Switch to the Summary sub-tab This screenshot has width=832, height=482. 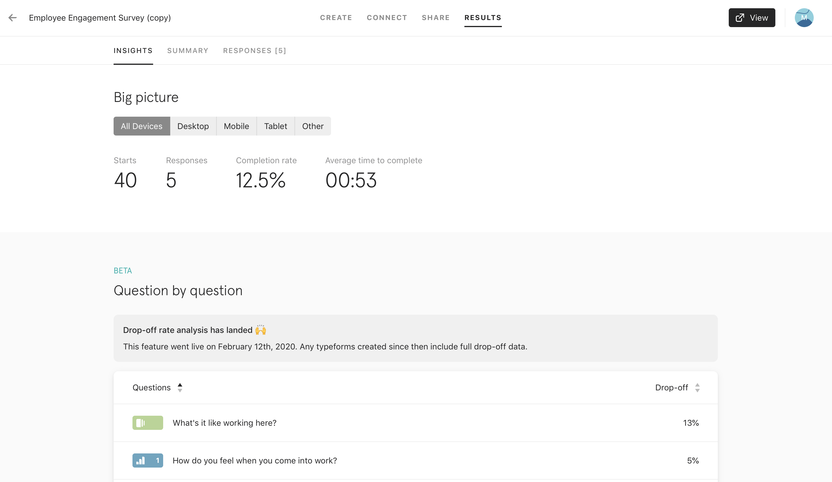pos(188,50)
